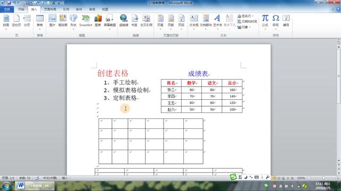This screenshot has height=191, width=341.
Task: Open Word Help question mark icon
Action: (338, 10)
